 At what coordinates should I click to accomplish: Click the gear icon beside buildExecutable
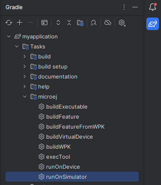click(42, 106)
